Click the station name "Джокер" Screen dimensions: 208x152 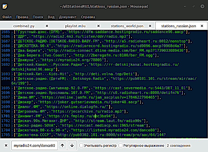point(25,102)
